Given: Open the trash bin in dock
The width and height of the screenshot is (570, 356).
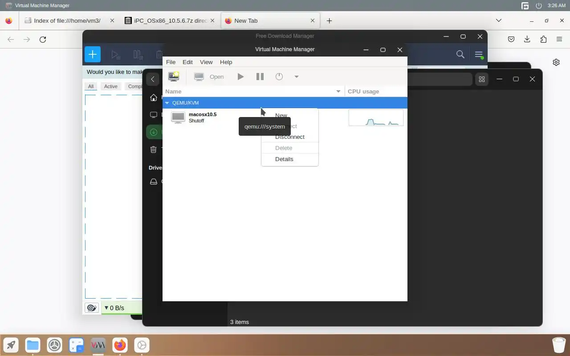Looking at the screenshot, I should (559, 345).
